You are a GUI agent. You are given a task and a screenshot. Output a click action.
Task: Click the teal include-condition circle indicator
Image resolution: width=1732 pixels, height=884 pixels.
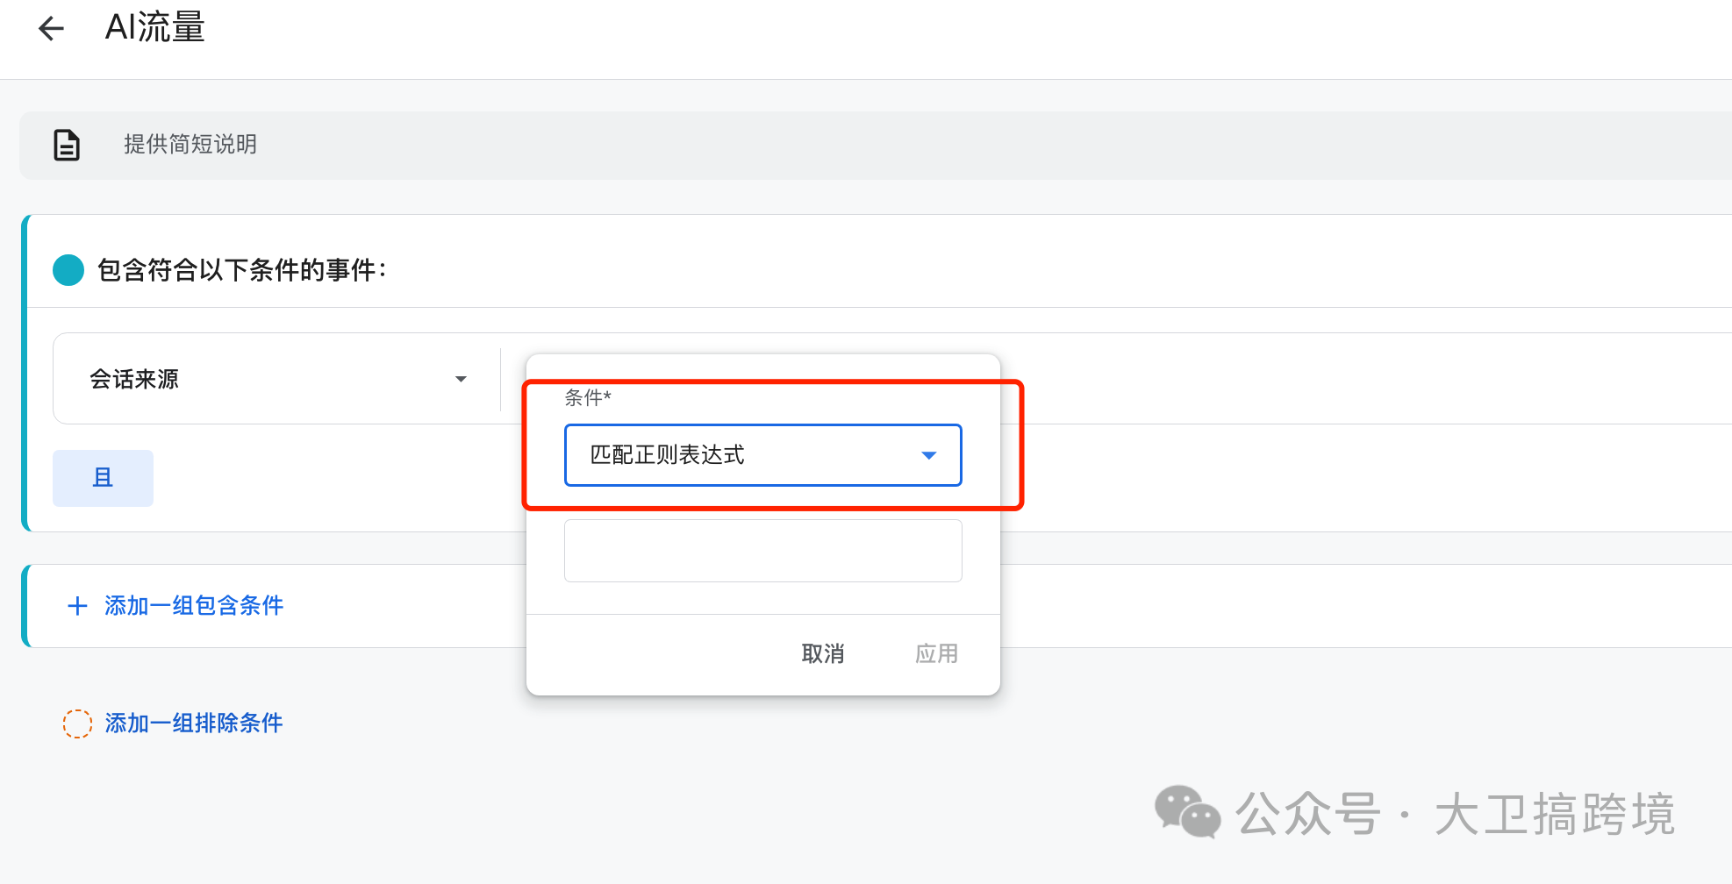(68, 269)
